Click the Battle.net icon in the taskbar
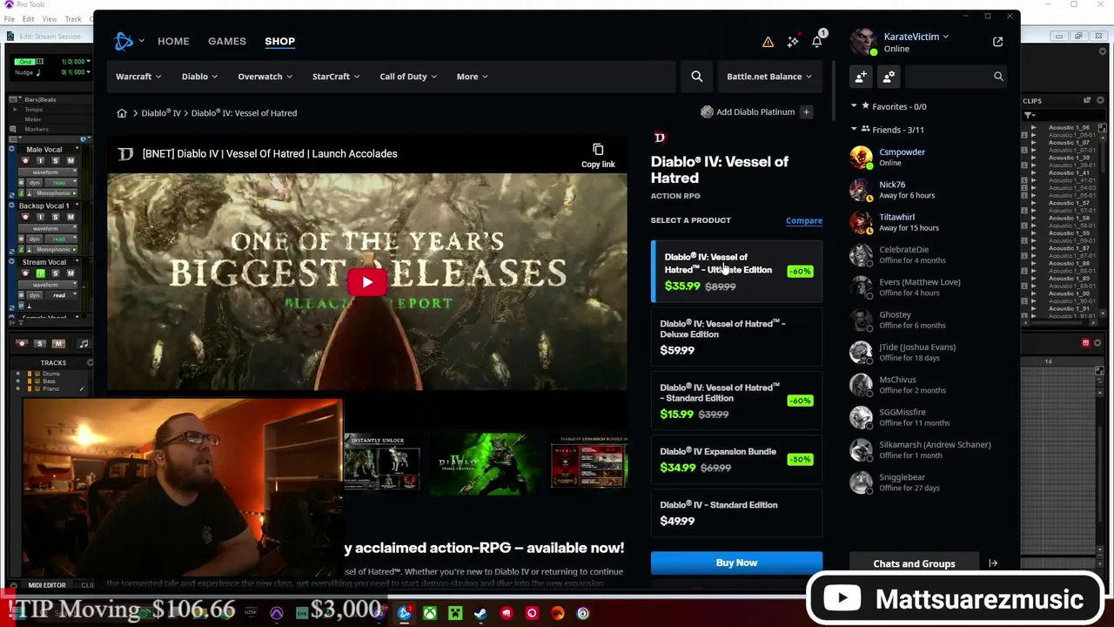 (405, 613)
